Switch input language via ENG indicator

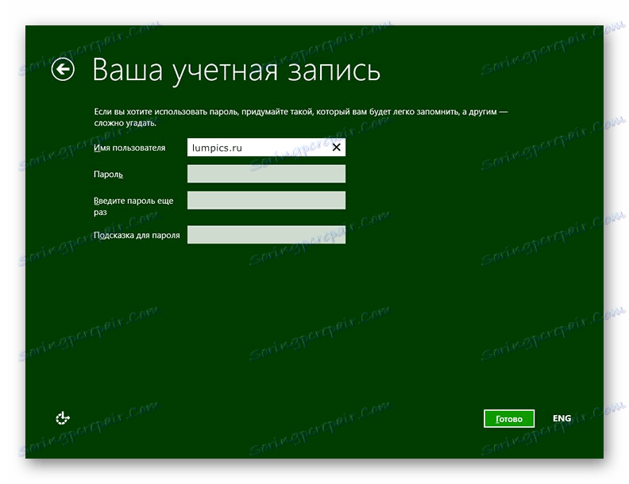561,418
